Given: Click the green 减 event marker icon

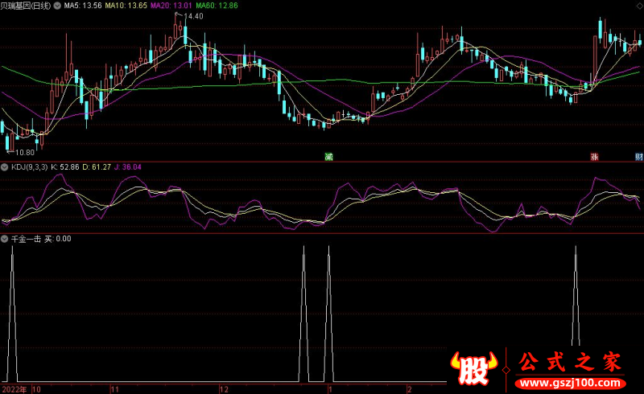Looking at the screenshot, I should pos(328,156).
